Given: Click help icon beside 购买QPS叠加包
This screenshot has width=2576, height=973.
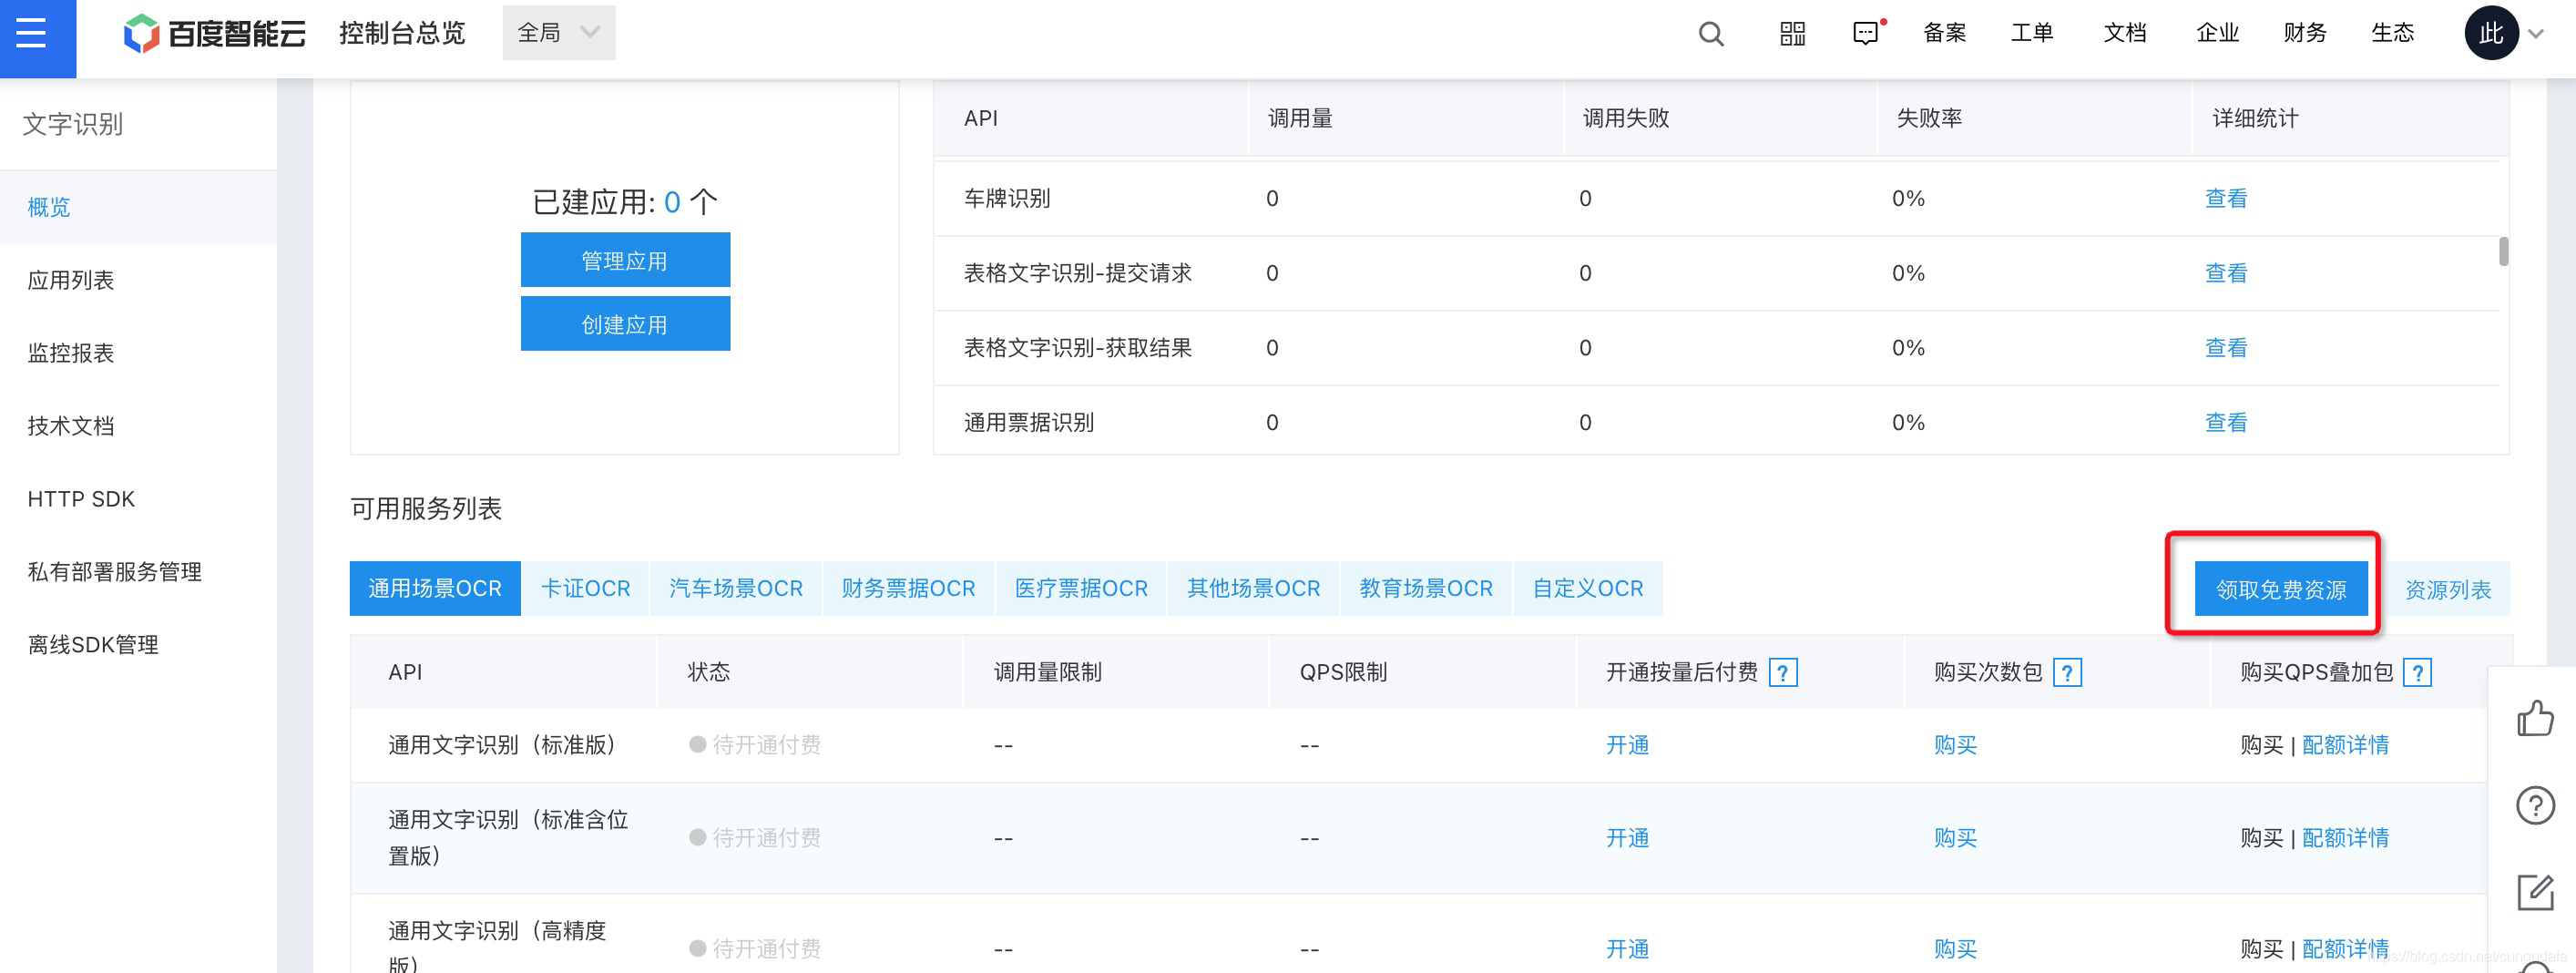Looking at the screenshot, I should point(2417,672).
